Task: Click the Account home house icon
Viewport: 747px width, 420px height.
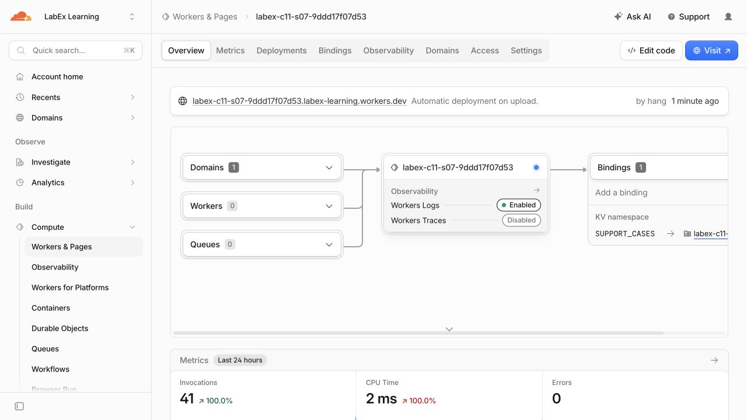Action: (x=20, y=77)
